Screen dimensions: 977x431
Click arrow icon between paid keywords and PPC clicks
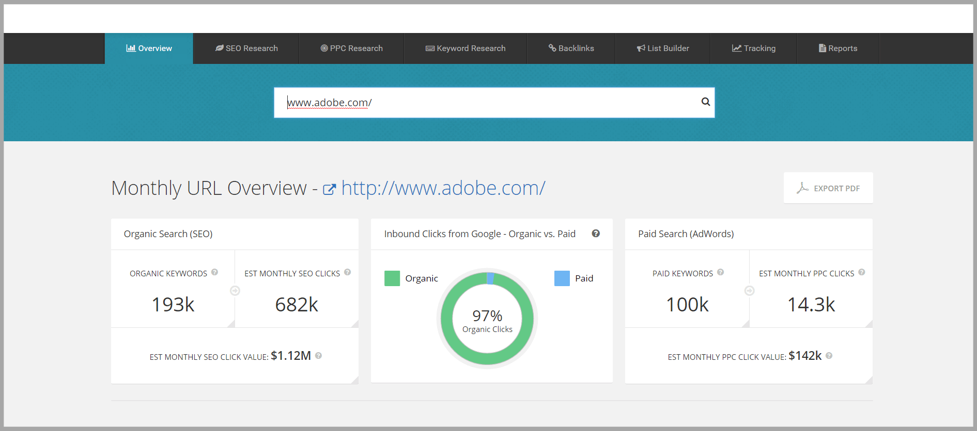749,291
